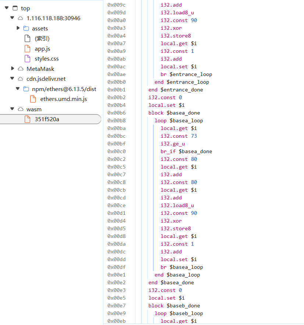This screenshot has height=325, width=304.
Task: Expand the MetaMask node
Action: [x=13, y=68]
